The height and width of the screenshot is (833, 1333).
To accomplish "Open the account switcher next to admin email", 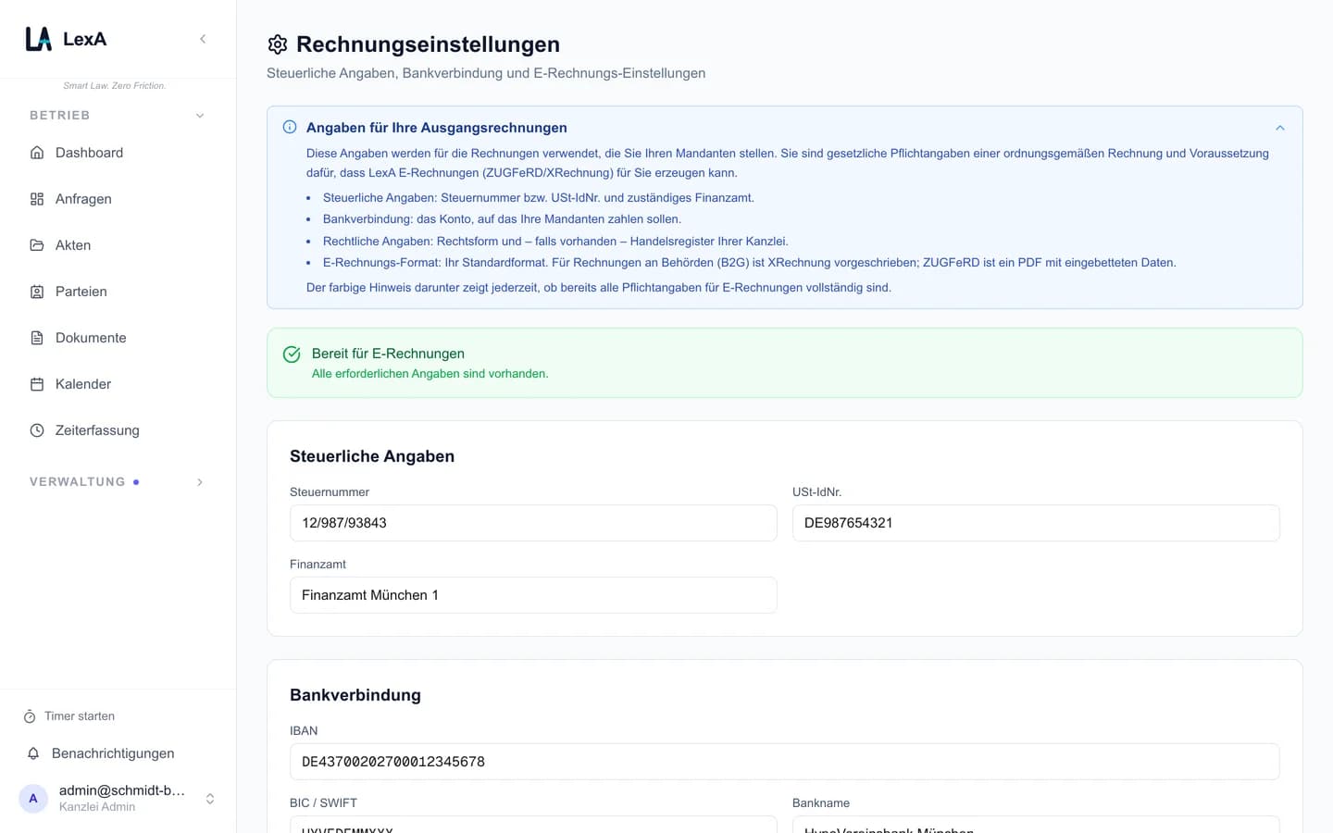I will 210,799.
